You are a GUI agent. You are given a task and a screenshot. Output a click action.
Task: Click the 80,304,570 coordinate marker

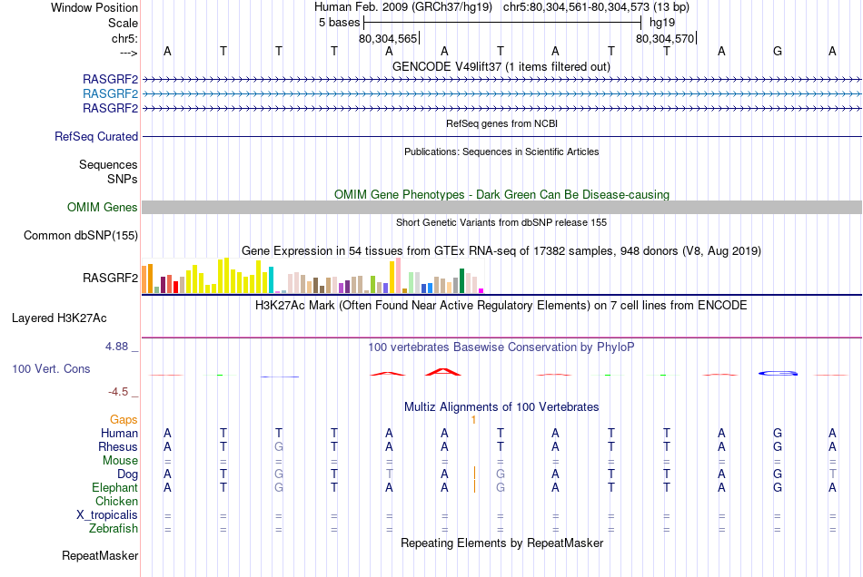pos(665,38)
